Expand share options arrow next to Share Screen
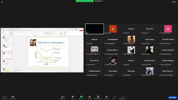The width and height of the screenshot is (178, 100). pos(85,97)
